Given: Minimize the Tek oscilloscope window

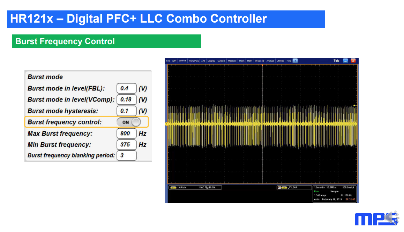Looking at the screenshot, I should tap(345, 61).
